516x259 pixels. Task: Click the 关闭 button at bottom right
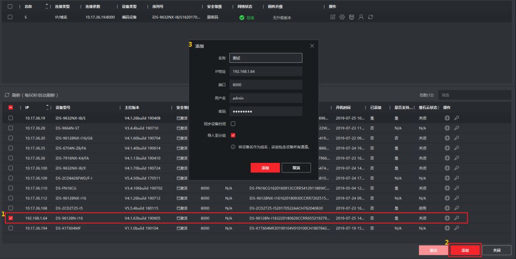click(x=496, y=250)
